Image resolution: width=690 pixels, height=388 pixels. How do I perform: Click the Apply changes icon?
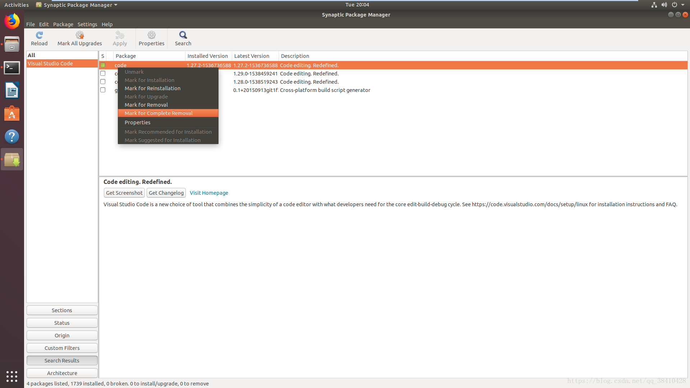pyautogui.click(x=120, y=38)
